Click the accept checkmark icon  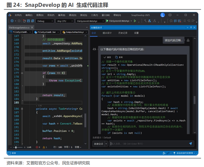point(105,57)
